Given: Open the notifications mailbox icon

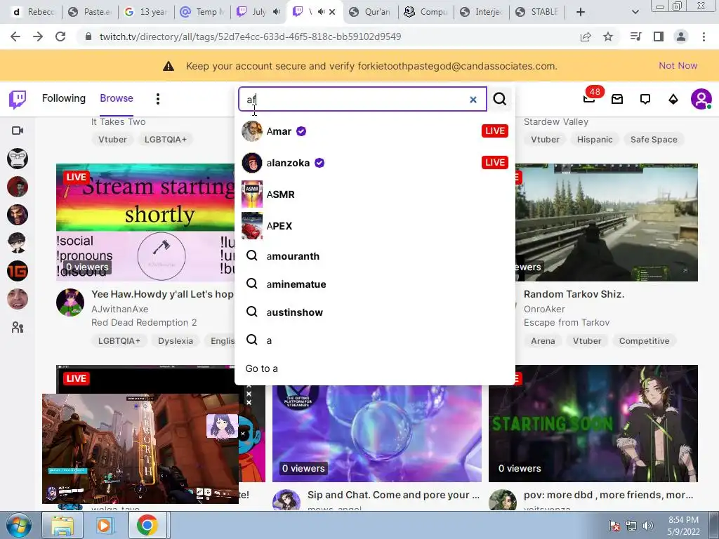Looking at the screenshot, I should coord(617,99).
